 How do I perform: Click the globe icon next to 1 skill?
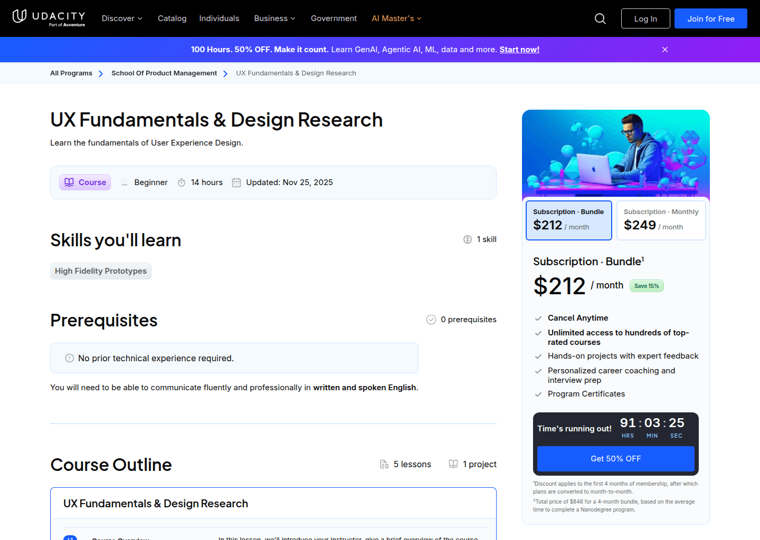(x=468, y=239)
